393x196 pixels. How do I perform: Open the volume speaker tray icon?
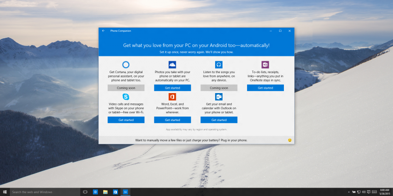click(x=364, y=192)
